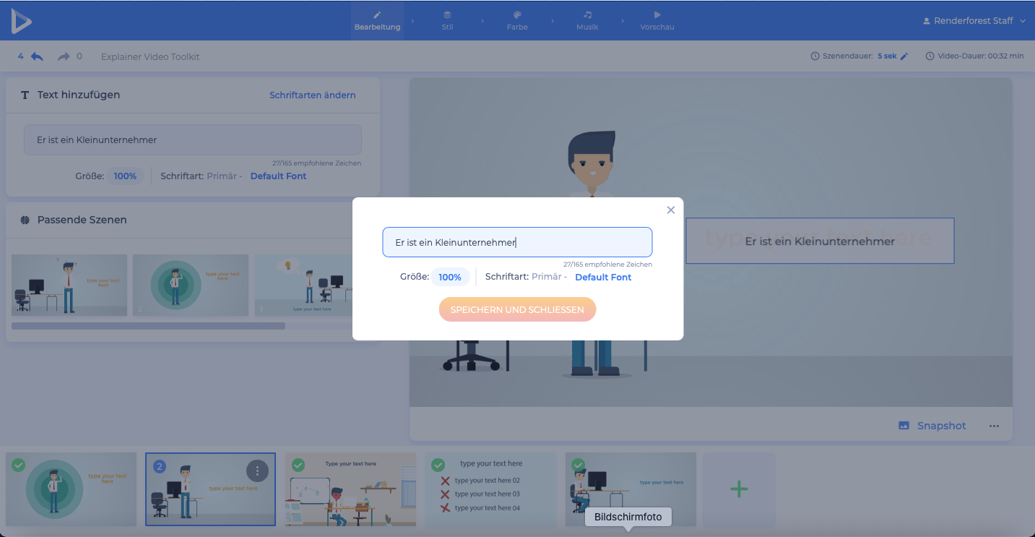Go to the Vorschau step
Viewport: 1035px width, 537px height.
pos(657,20)
